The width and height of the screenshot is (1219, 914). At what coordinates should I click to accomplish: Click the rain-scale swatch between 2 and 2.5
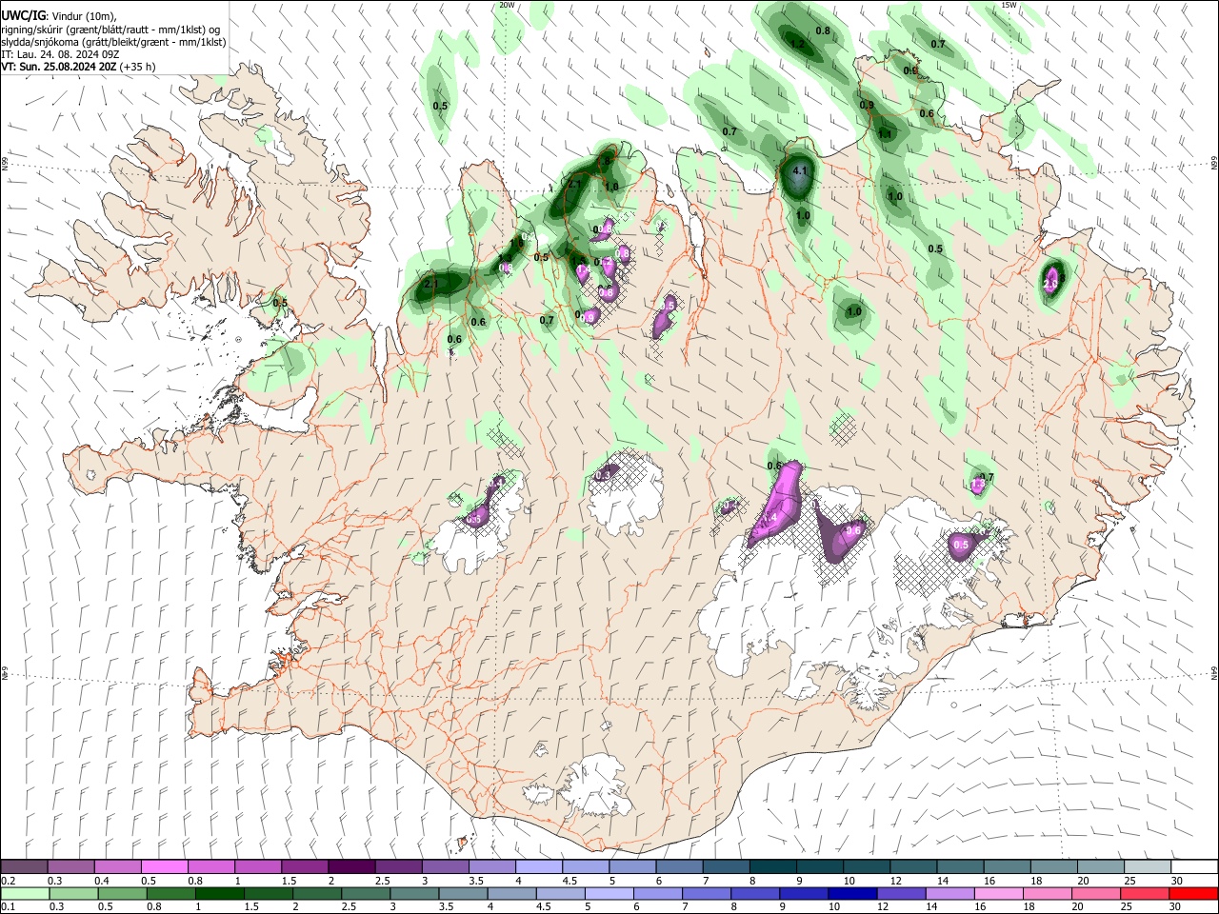(319, 893)
